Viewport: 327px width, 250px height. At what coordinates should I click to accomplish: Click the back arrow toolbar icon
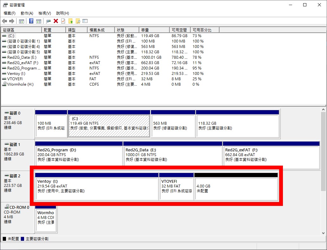pos(4,21)
